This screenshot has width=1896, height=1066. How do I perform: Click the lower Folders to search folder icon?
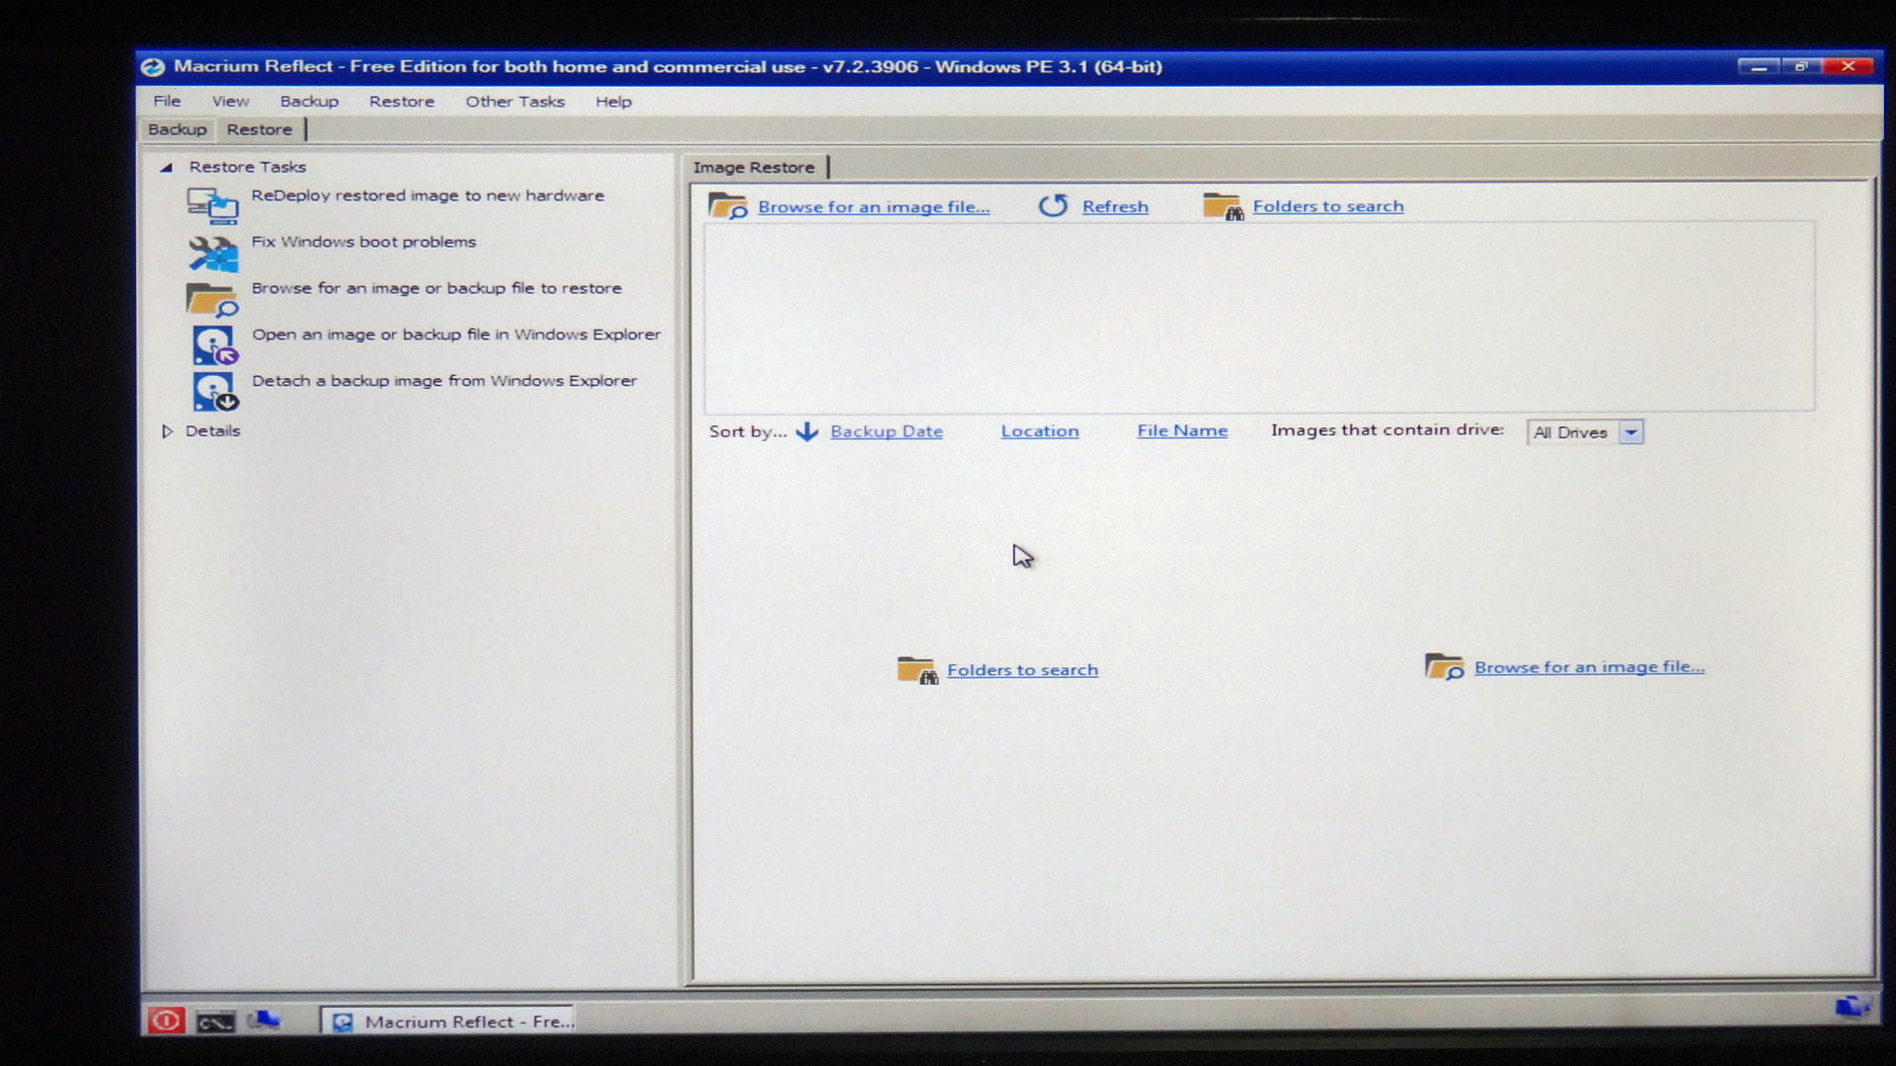[x=917, y=670]
